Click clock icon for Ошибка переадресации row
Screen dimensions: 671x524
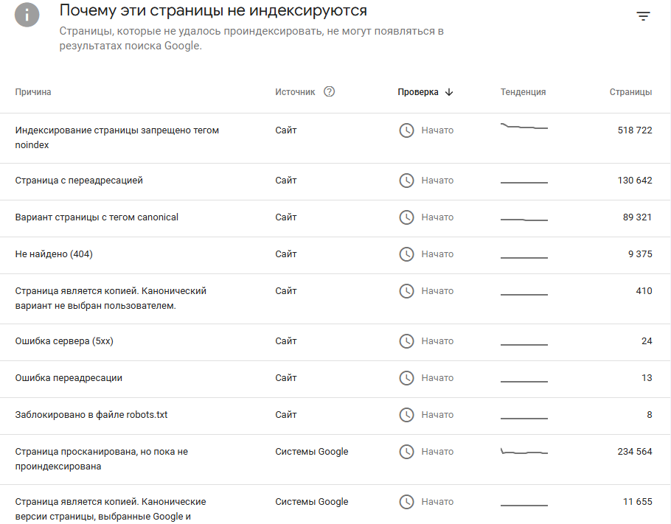[406, 378]
